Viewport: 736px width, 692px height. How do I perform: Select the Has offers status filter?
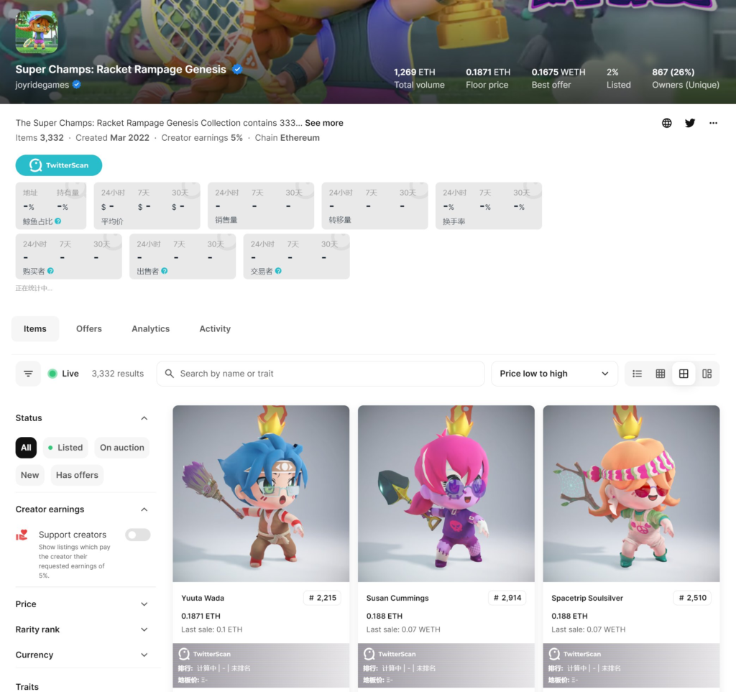click(77, 475)
